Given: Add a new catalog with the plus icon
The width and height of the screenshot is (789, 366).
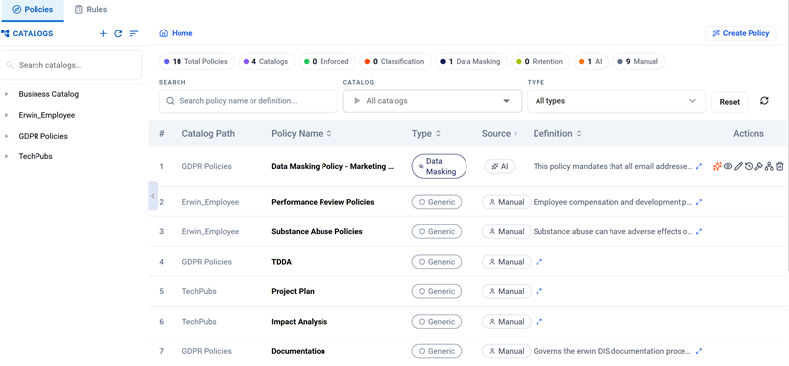Looking at the screenshot, I should (103, 33).
